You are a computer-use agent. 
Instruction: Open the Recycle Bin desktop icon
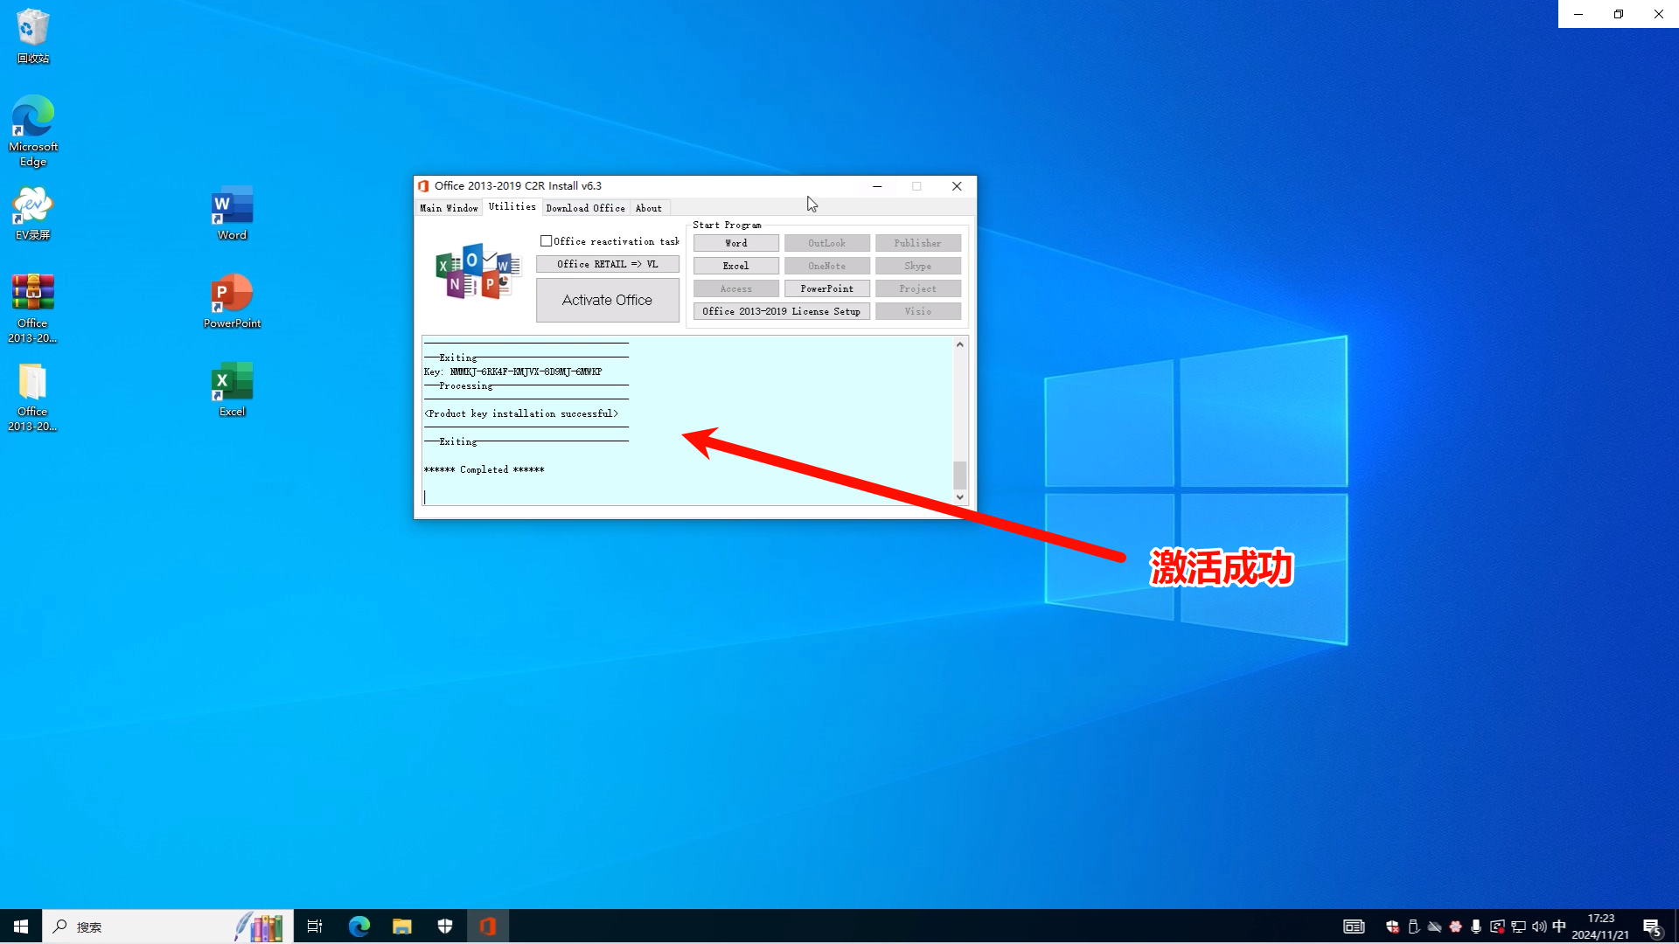pyautogui.click(x=32, y=36)
